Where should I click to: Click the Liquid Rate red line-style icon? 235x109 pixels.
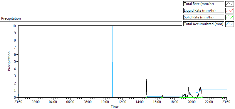(x=230, y=11)
